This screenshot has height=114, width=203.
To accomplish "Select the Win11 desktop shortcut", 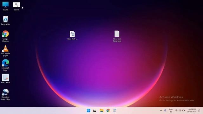I will [x=16, y=6].
